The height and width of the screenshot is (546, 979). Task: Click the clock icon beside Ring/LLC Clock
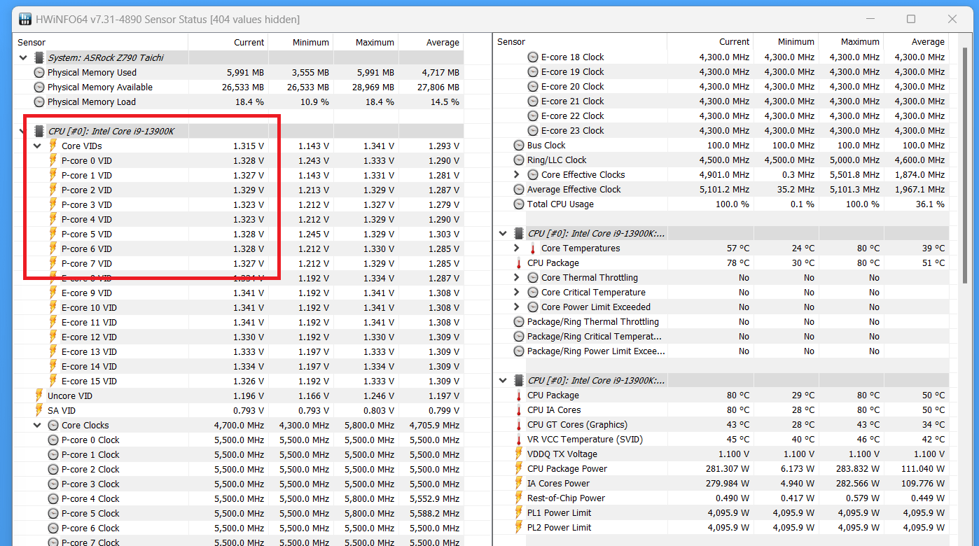point(519,160)
